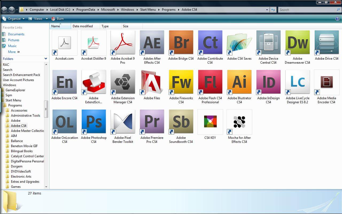The height and width of the screenshot is (214, 342).
Task: Open the Views dropdown arrow
Action: click(x=47, y=19)
